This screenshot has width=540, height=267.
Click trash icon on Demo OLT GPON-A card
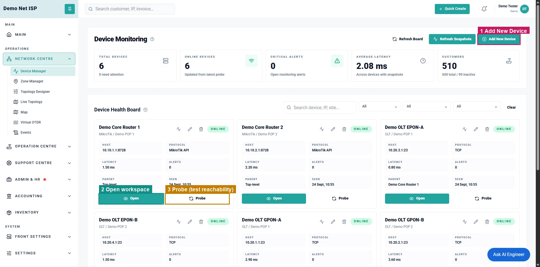[x=344, y=222]
